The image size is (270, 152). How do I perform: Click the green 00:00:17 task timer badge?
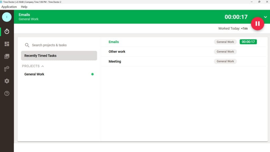(248, 42)
